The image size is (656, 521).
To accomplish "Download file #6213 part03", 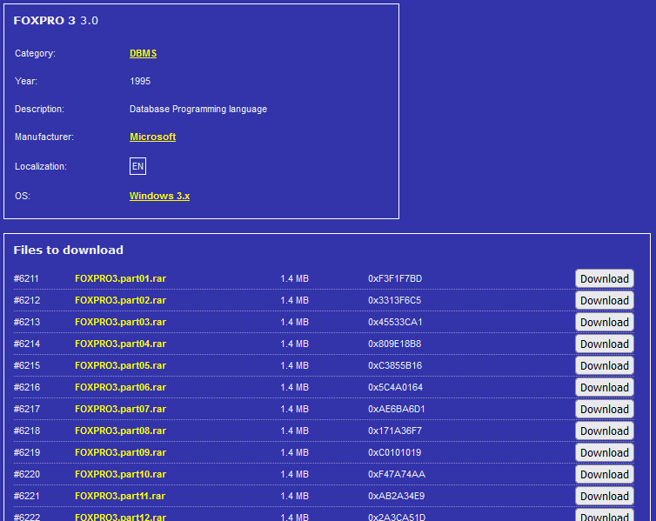I will (x=604, y=322).
